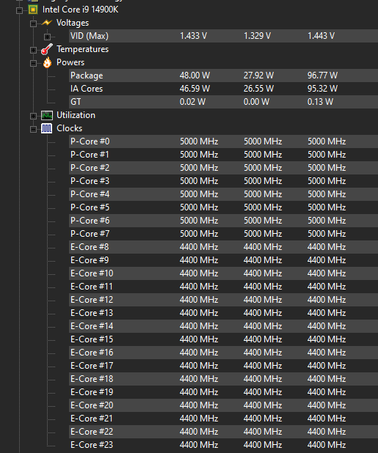The width and height of the screenshot is (378, 453).
Task: Collapse the Clocks tree node
Action: point(33,130)
